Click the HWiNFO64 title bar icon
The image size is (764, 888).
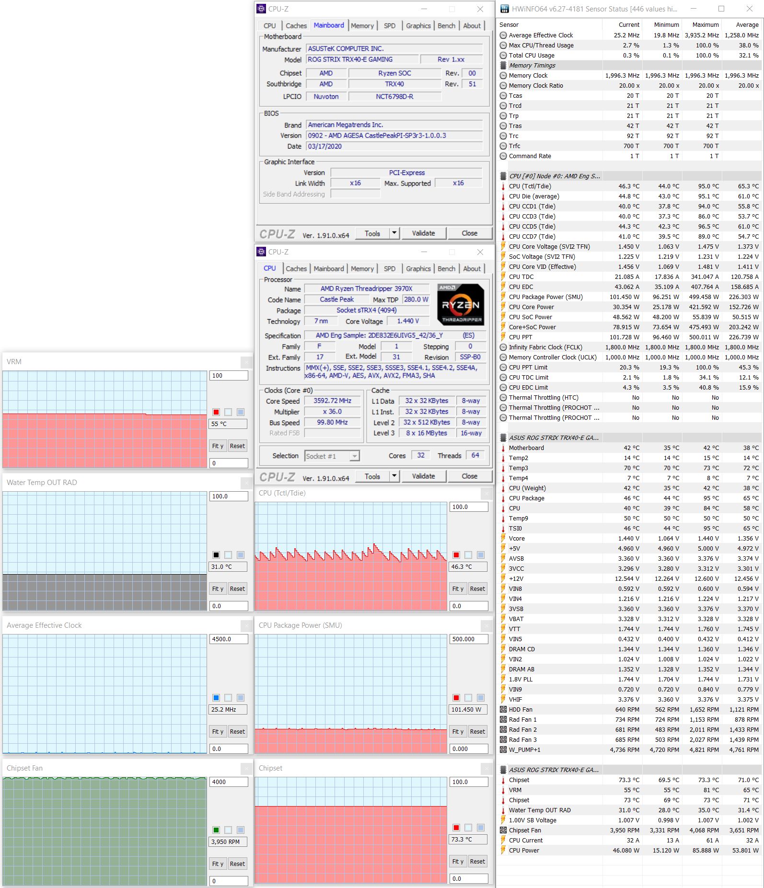pos(504,9)
